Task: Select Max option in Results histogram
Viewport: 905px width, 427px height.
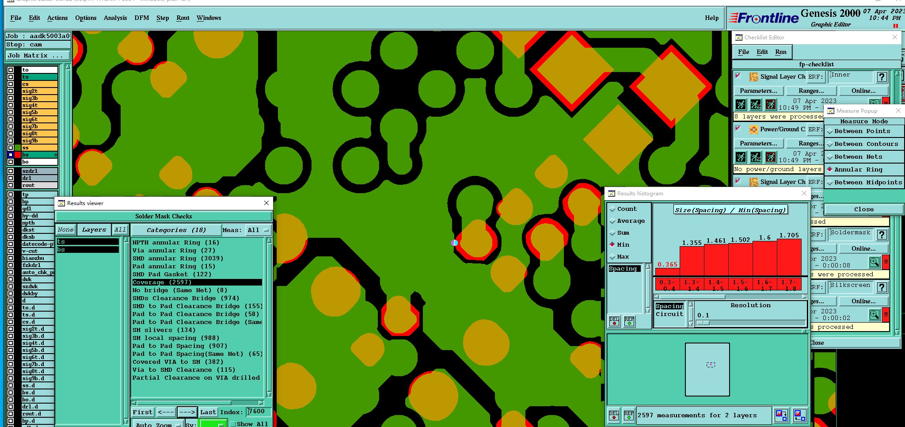Action: point(619,257)
